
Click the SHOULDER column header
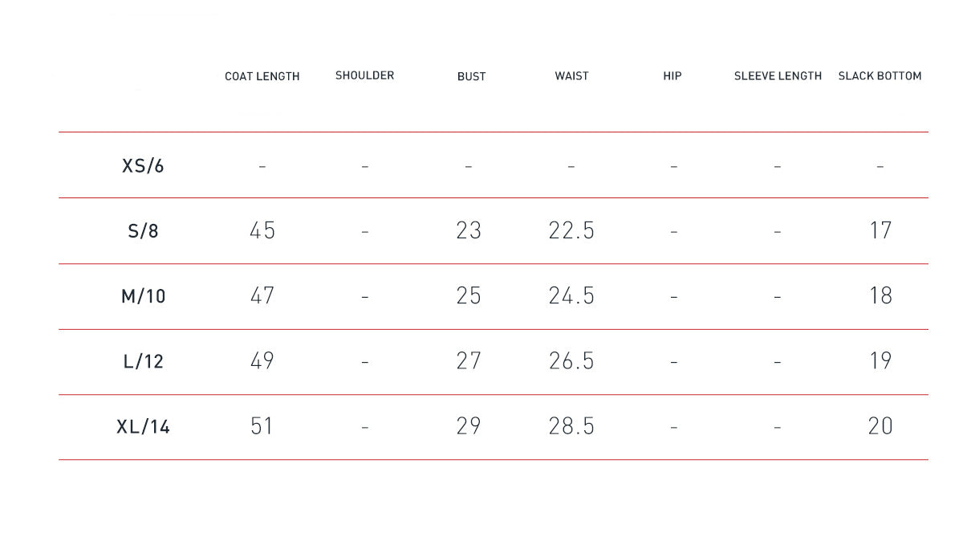[x=364, y=75]
